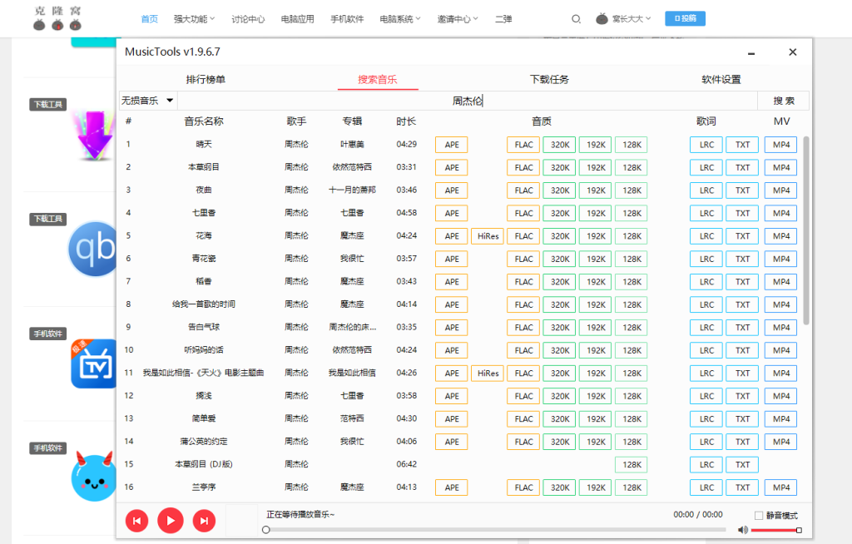
Task: Enable the 静音模式 checkbox
Action: (759, 515)
